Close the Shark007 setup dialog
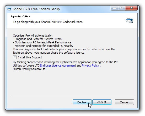 tap(131, 8)
